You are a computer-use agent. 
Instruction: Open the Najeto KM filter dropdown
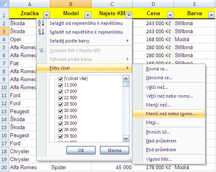pyautogui.click(x=129, y=15)
